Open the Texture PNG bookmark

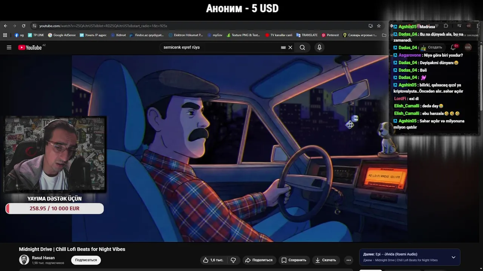coord(243,35)
